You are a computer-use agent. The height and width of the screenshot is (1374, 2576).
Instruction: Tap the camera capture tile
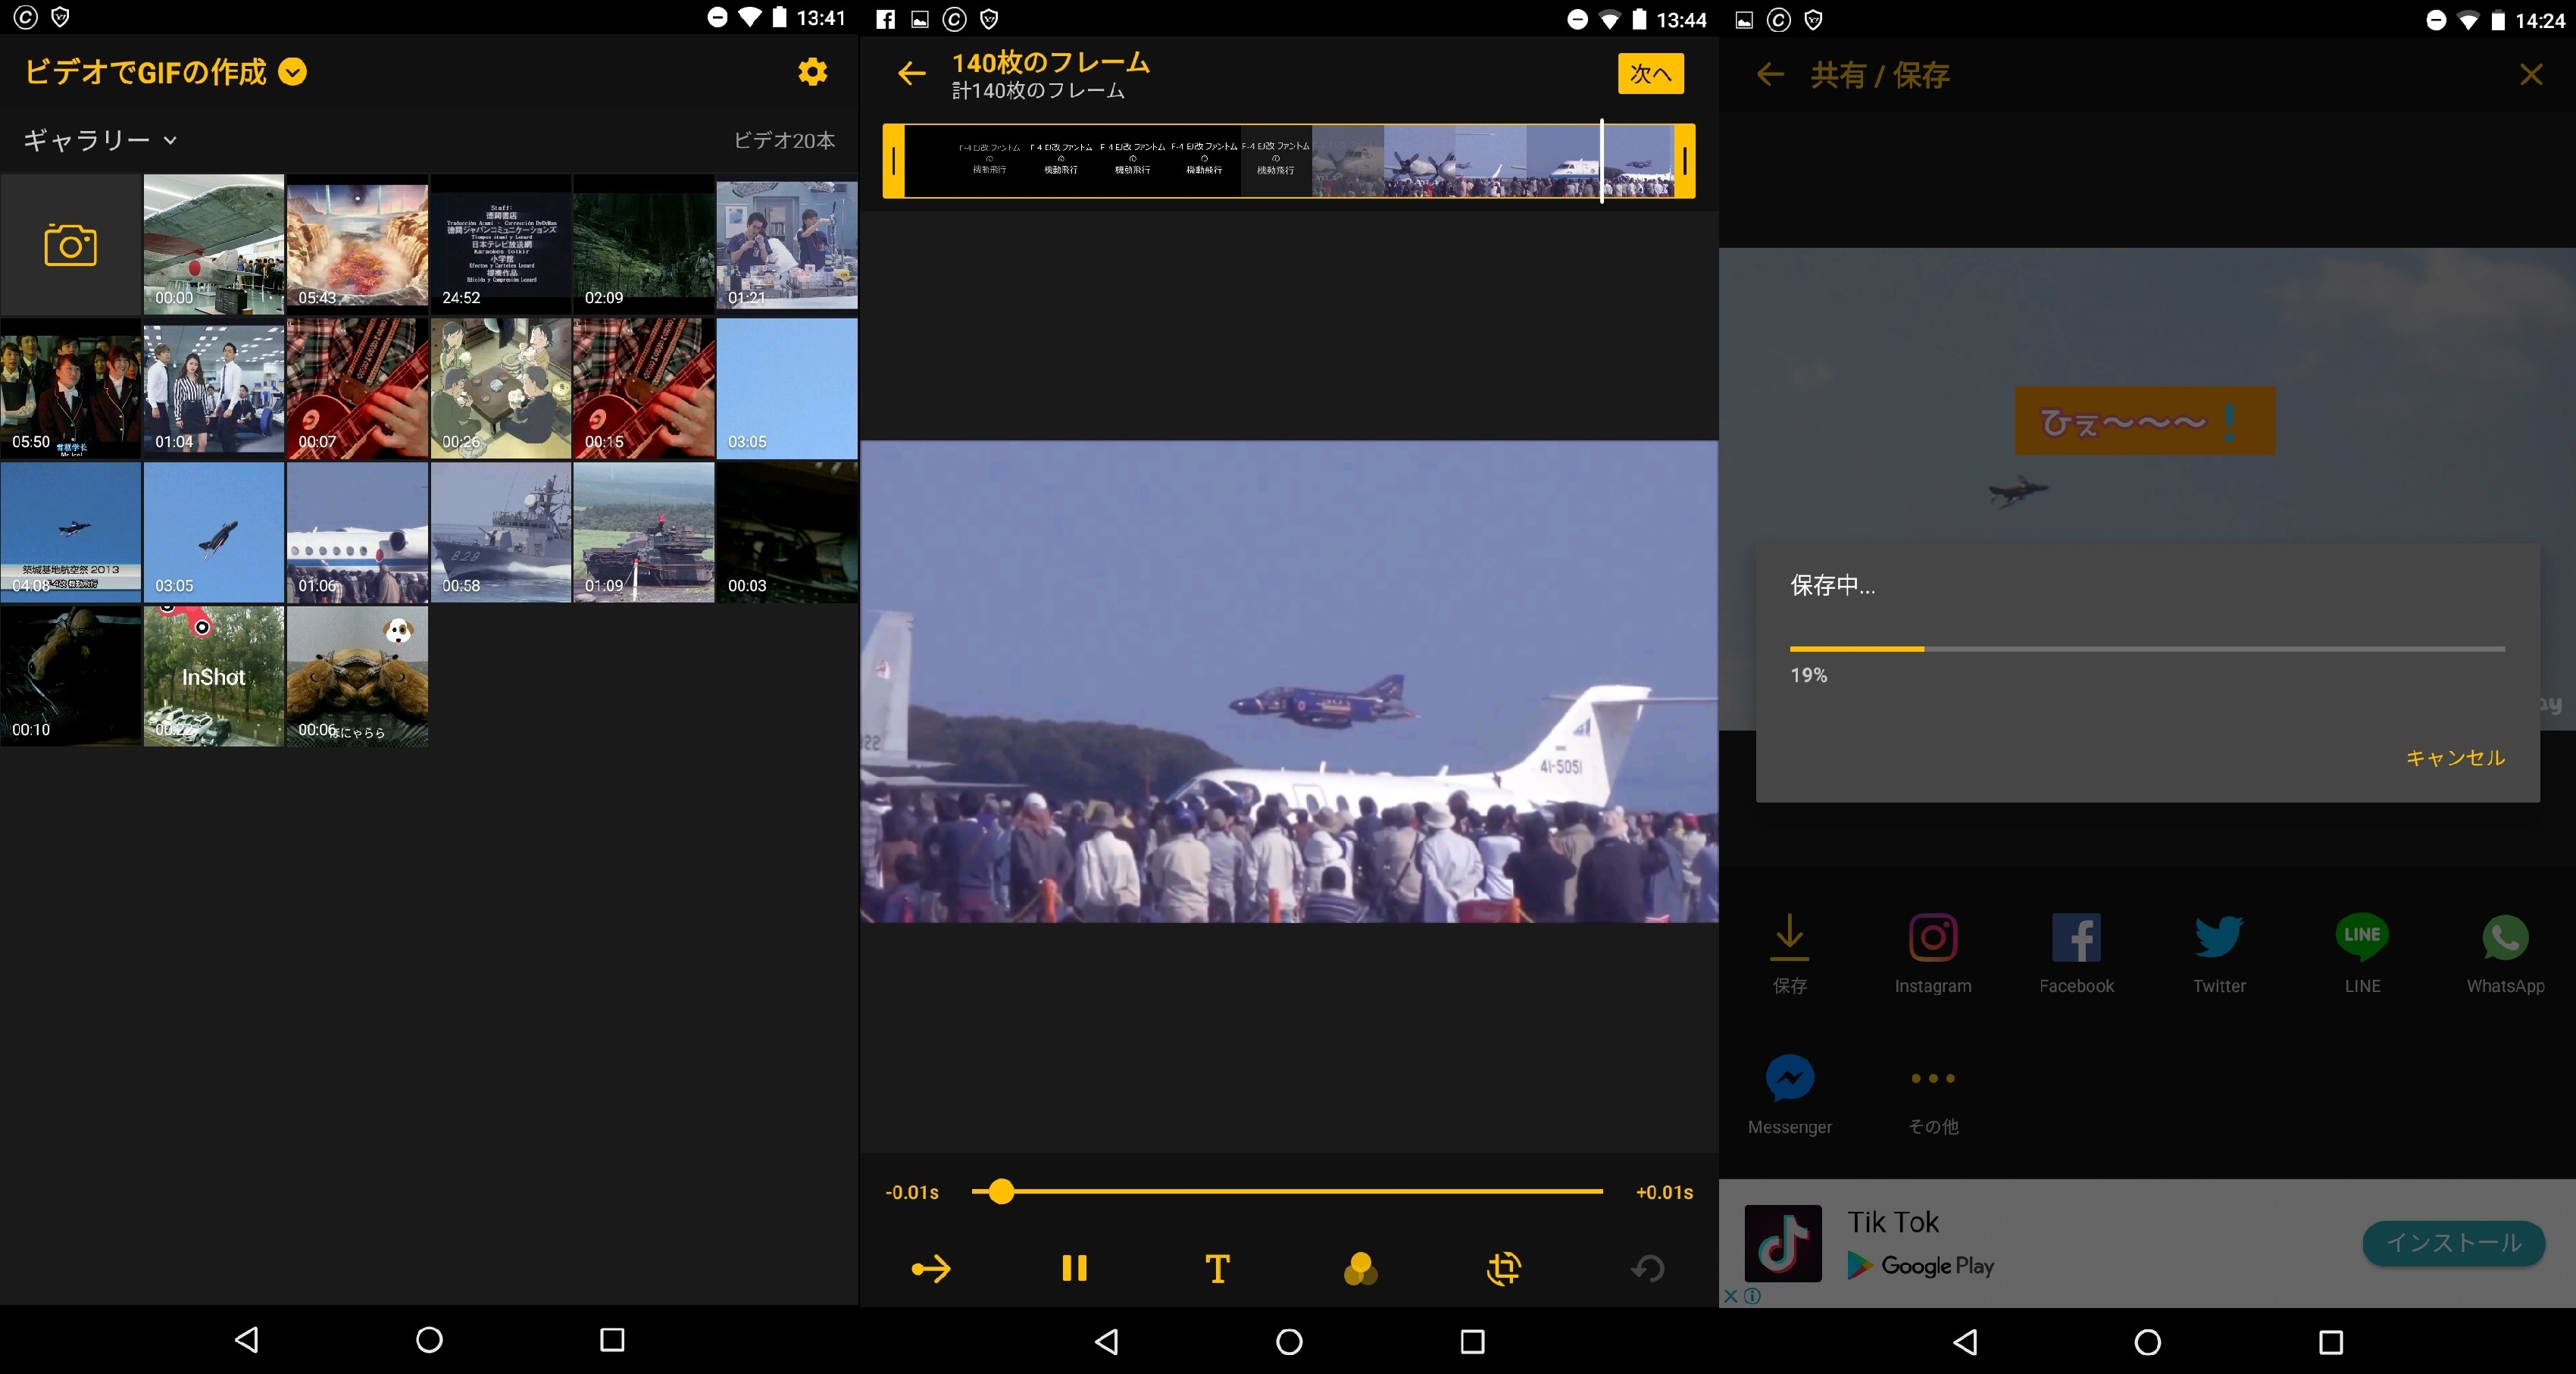pyautogui.click(x=70, y=245)
